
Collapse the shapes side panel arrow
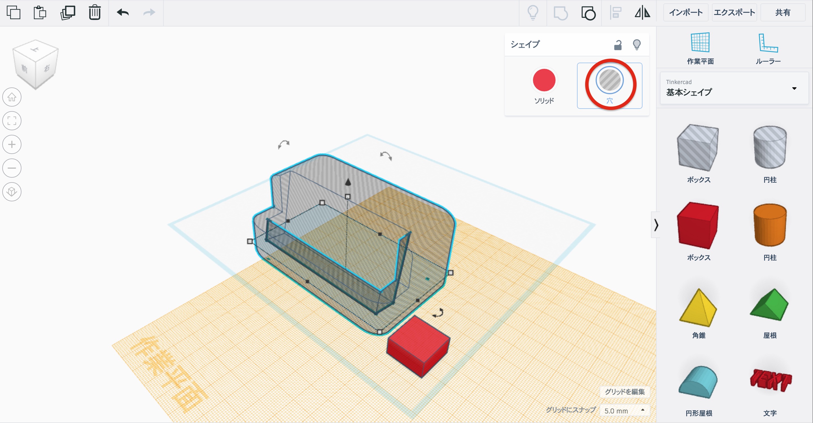click(x=656, y=225)
